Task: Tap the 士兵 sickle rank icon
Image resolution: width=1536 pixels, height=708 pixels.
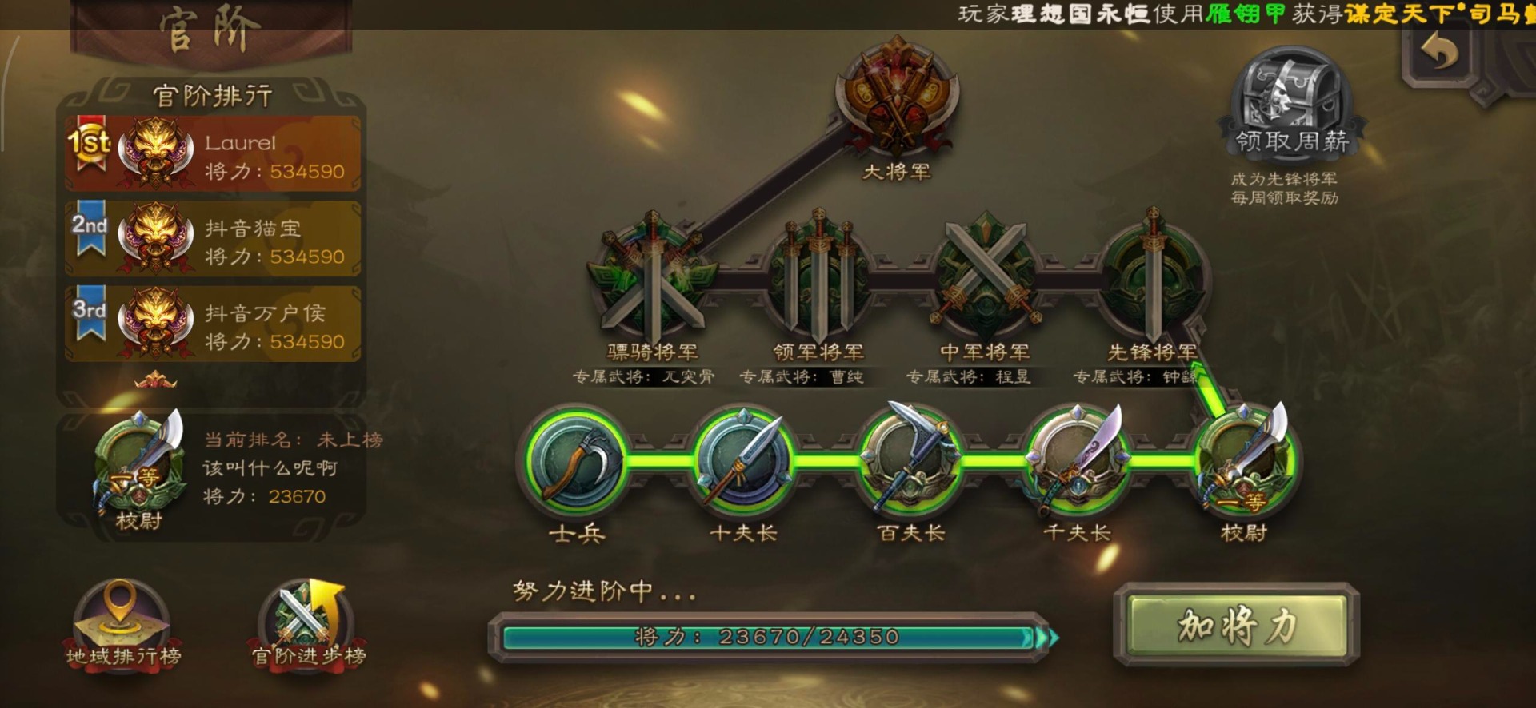Action: (x=576, y=460)
